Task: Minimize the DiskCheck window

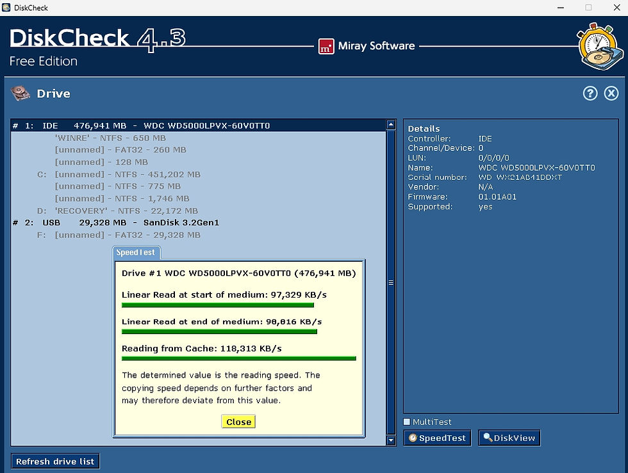Action: point(561,8)
